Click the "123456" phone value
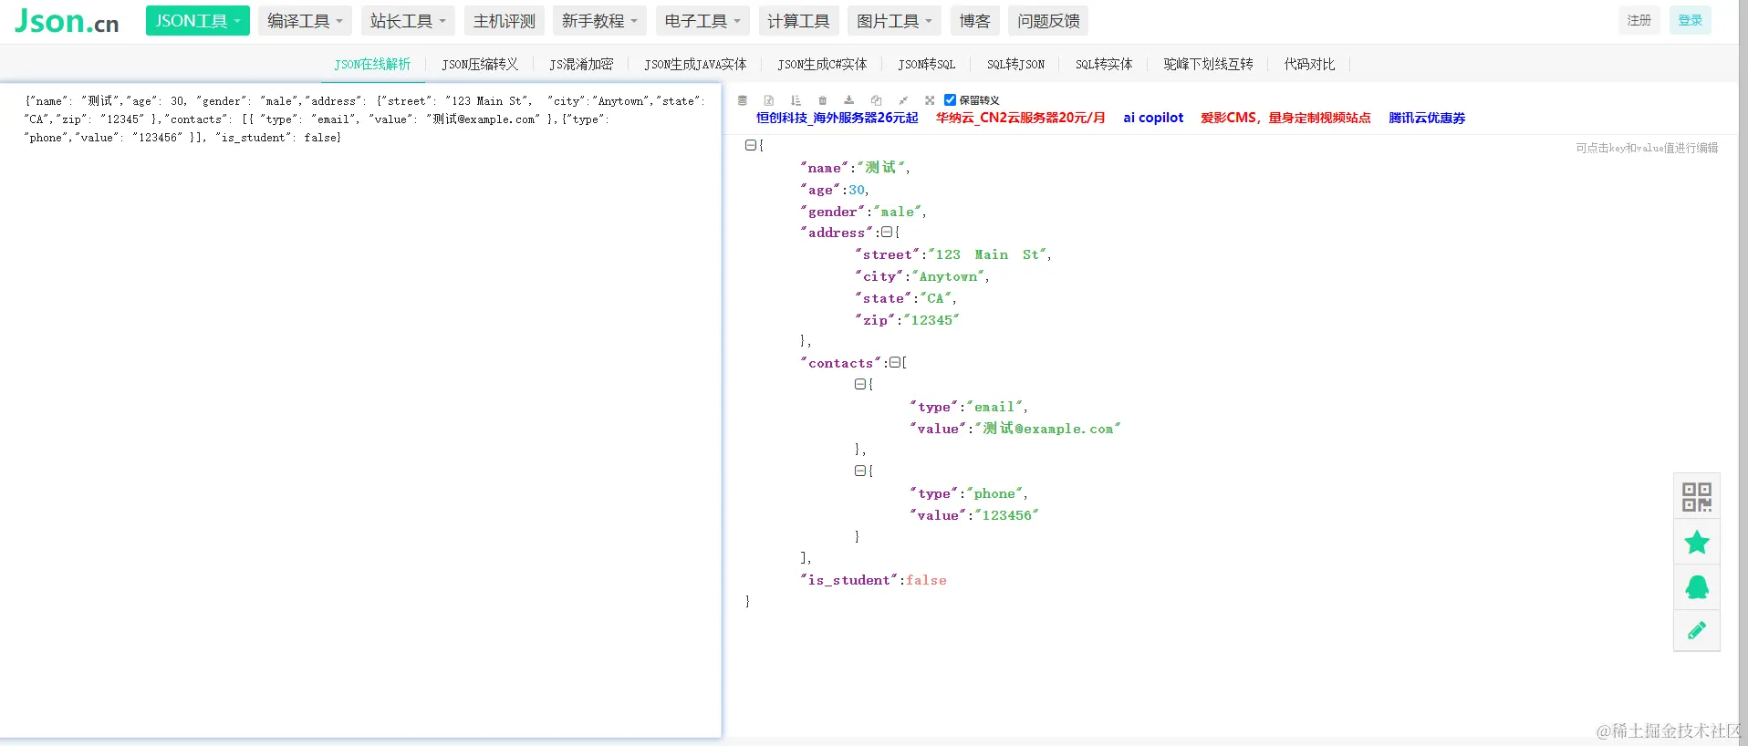The image size is (1748, 746). tap(1007, 515)
